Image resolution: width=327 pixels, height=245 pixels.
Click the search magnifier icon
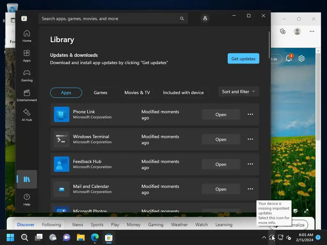tap(182, 19)
